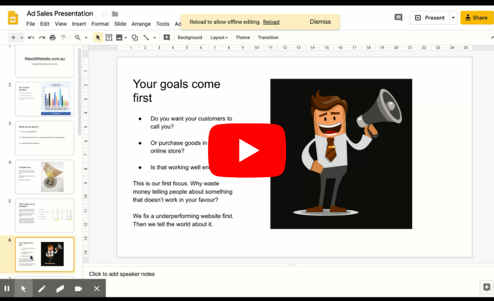Viewport: 494px width, 301px height.
Task: Choose the eraser tool in recorder bar
Action: pos(60,289)
